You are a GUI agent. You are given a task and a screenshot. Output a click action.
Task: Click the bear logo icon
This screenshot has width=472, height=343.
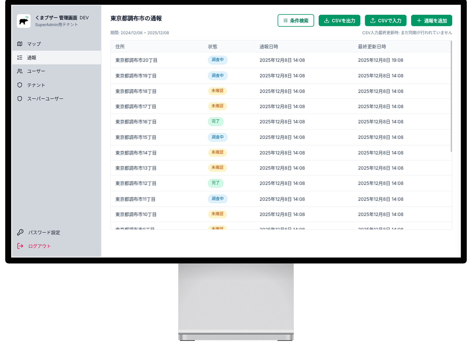[x=24, y=21]
